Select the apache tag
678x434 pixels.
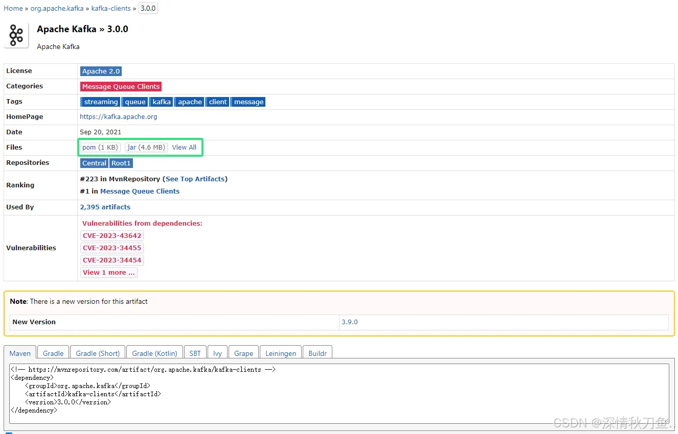pyautogui.click(x=190, y=102)
